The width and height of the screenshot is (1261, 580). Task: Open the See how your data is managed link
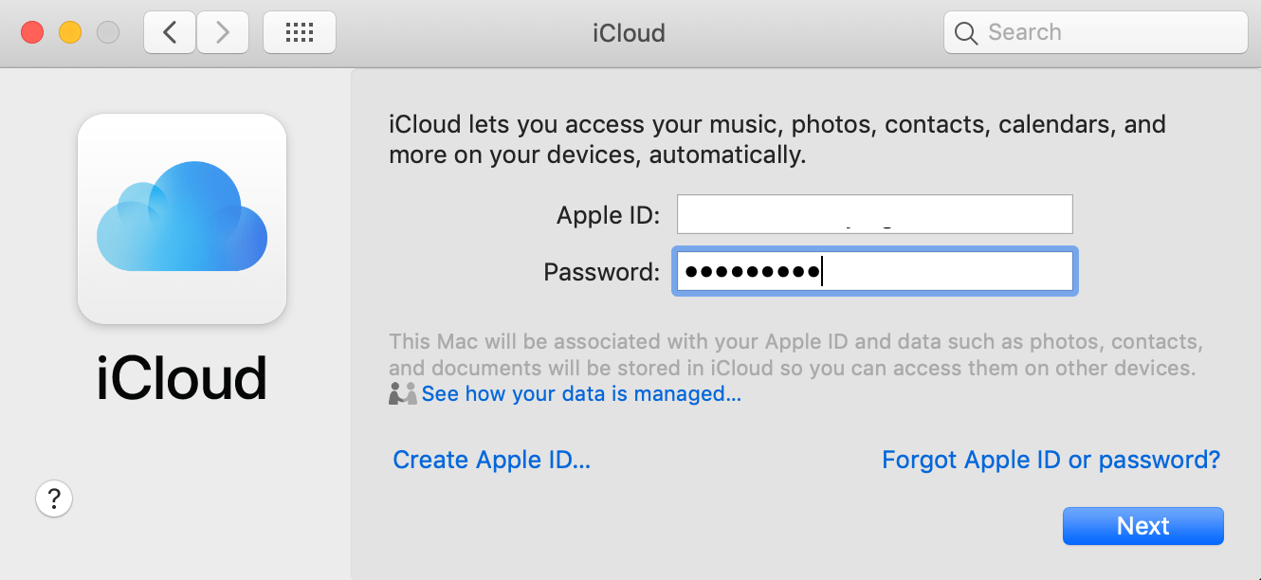[x=581, y=394]
